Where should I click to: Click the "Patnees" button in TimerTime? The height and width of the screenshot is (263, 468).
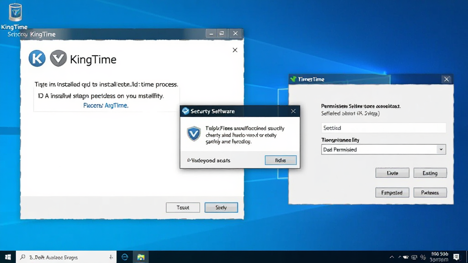(x=430, y=193)
